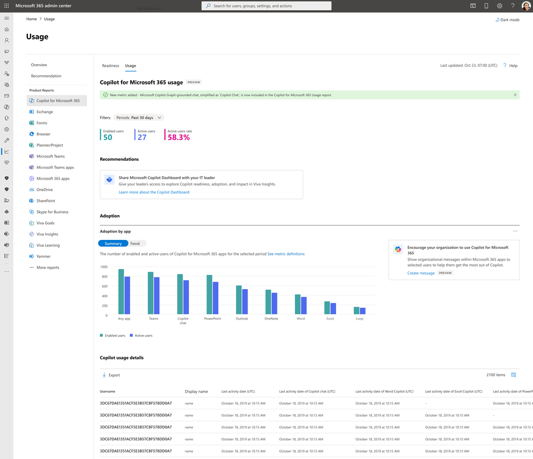Open the Home icon in left rail

[6, 29]
